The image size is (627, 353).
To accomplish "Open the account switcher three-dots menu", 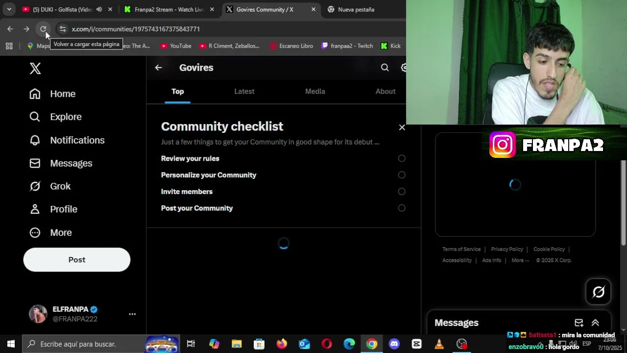I will (132, 314).
